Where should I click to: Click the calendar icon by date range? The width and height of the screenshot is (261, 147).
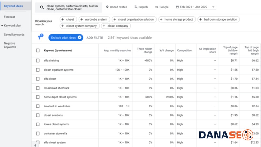tap(177, 7)
